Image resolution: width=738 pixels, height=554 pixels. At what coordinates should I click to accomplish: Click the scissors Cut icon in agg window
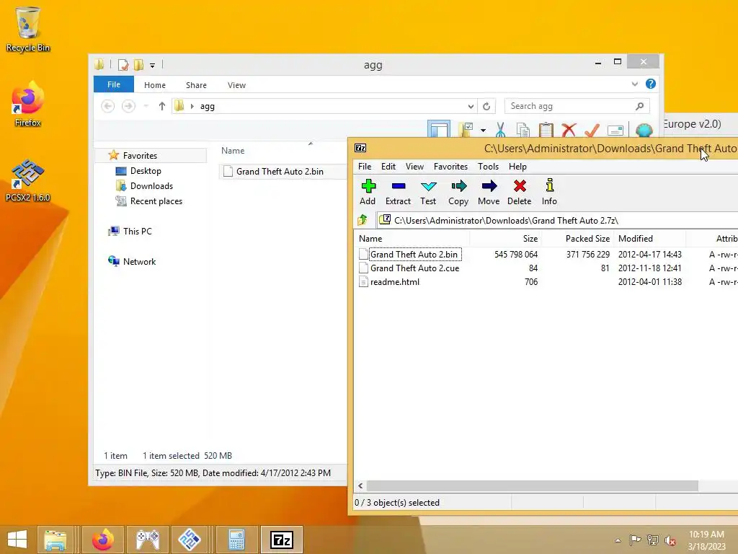(x=500, y=130)
